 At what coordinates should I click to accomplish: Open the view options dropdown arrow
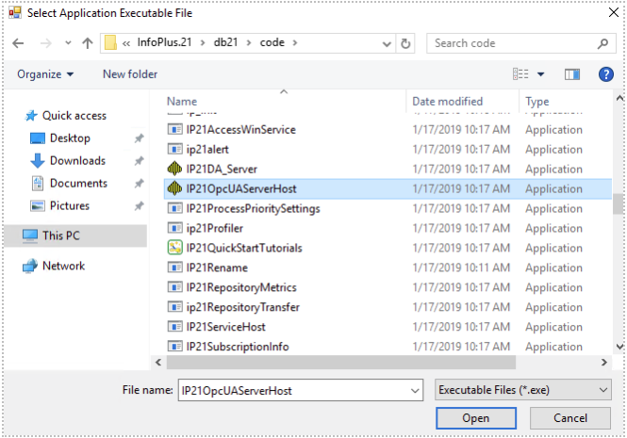pos(540,73)
